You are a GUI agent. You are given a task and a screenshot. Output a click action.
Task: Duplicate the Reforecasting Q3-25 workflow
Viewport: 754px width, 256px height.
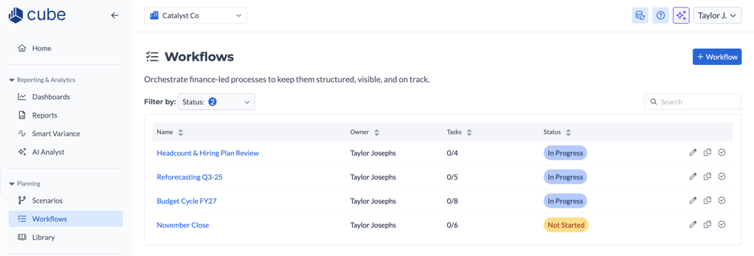click(x=707, y=177)
